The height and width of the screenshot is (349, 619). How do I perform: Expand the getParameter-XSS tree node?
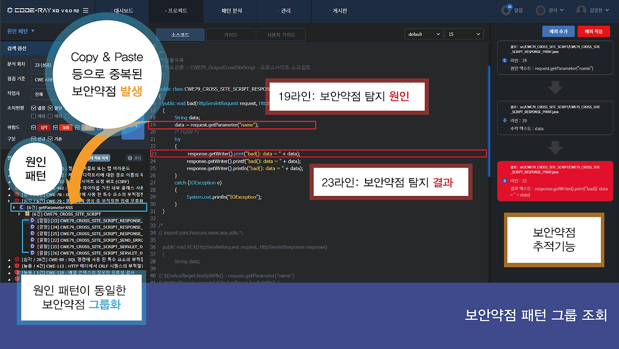point(14,207)
